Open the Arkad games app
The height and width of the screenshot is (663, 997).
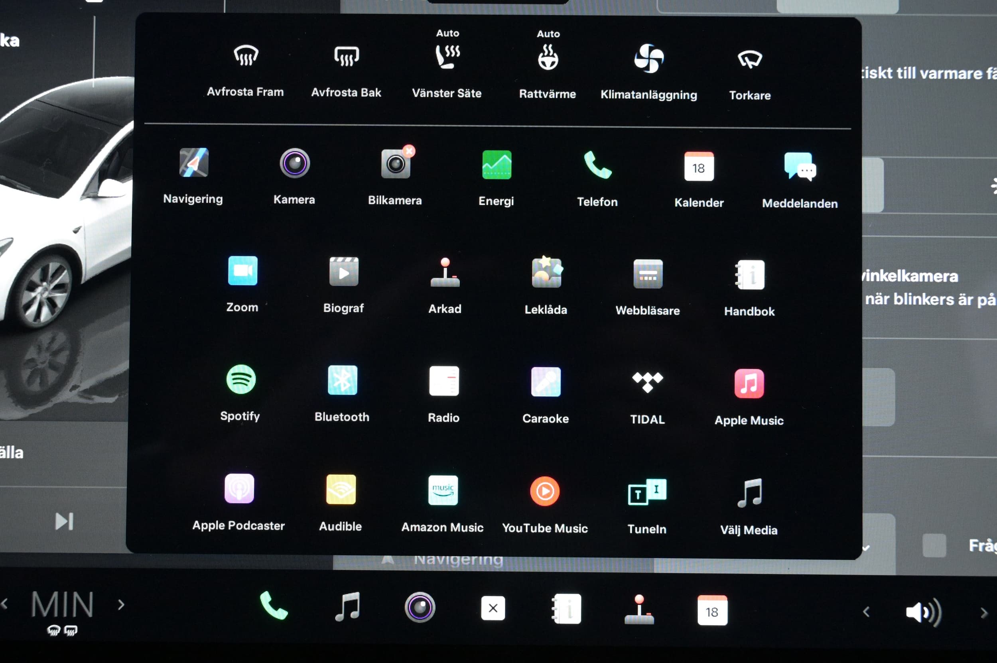pyautogui.click(x=445, y=286)
